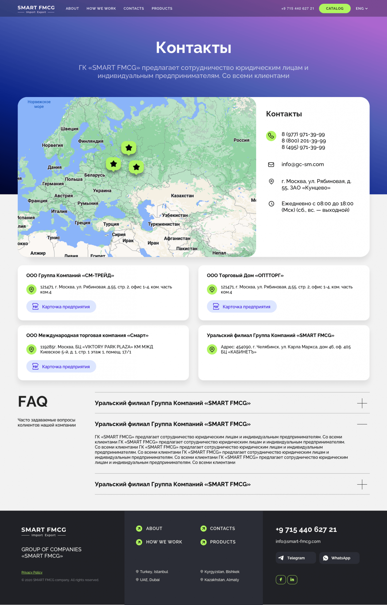Select the northernmost star marker on the map
This screenshot has width=387, height=605.
tap(129, 148)
